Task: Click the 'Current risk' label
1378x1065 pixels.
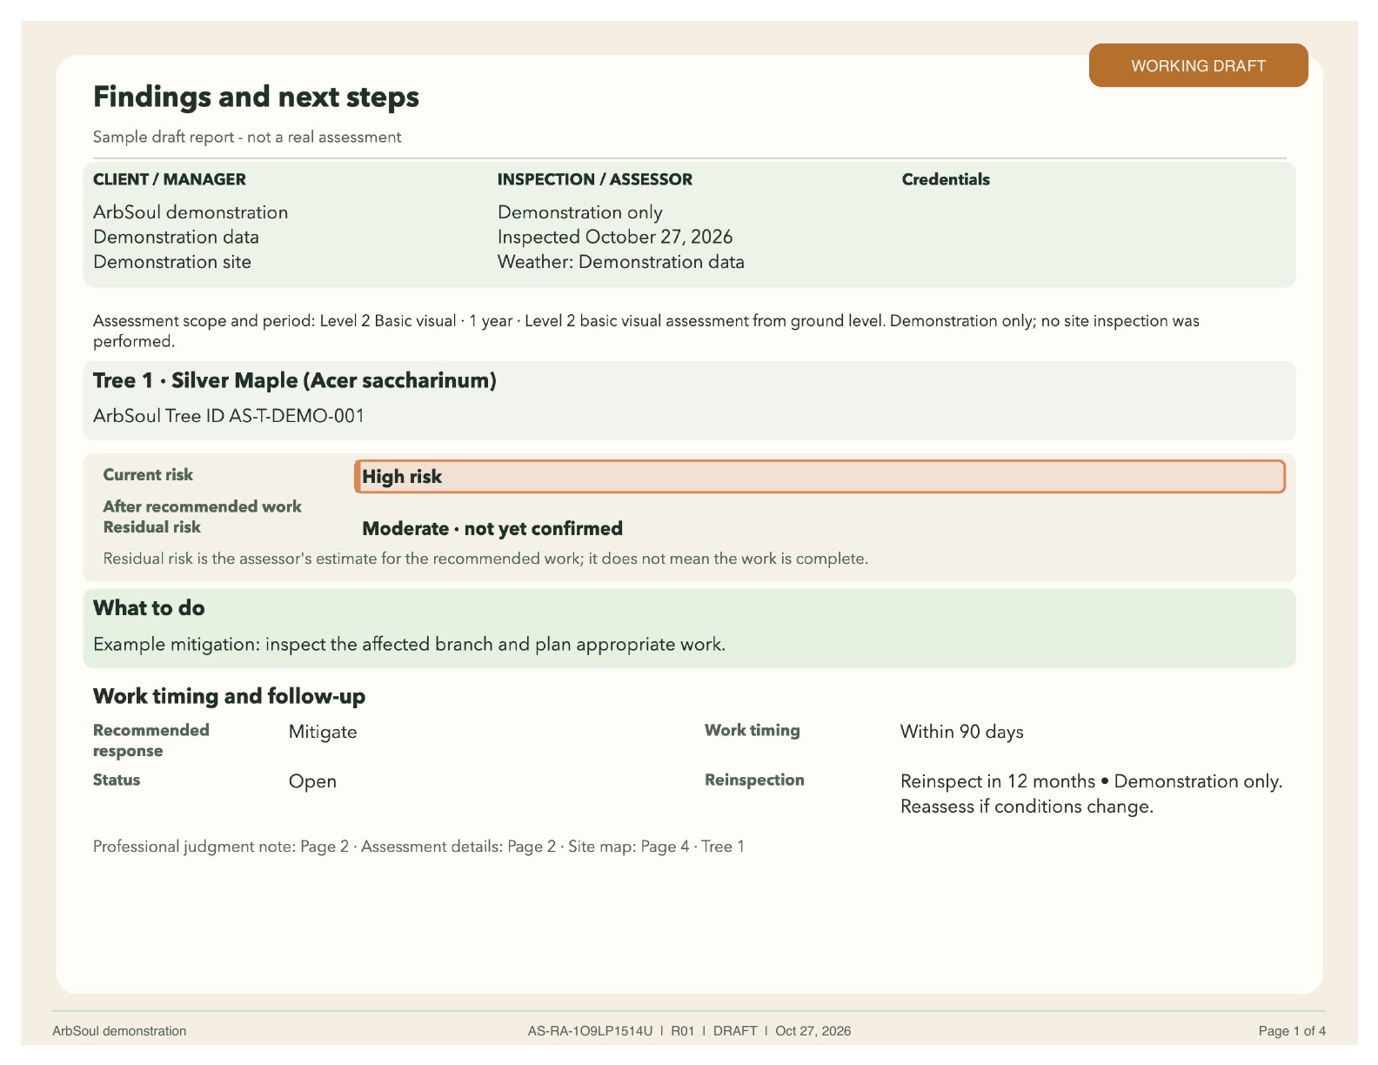Action: [x=148, y=475]
